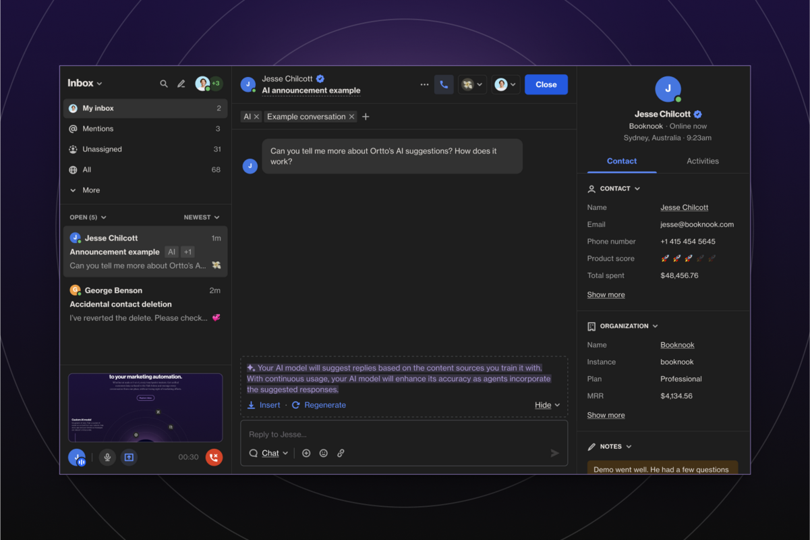
Task: Add a new tag with the plus icon
Action: click(x=366, y=116)
